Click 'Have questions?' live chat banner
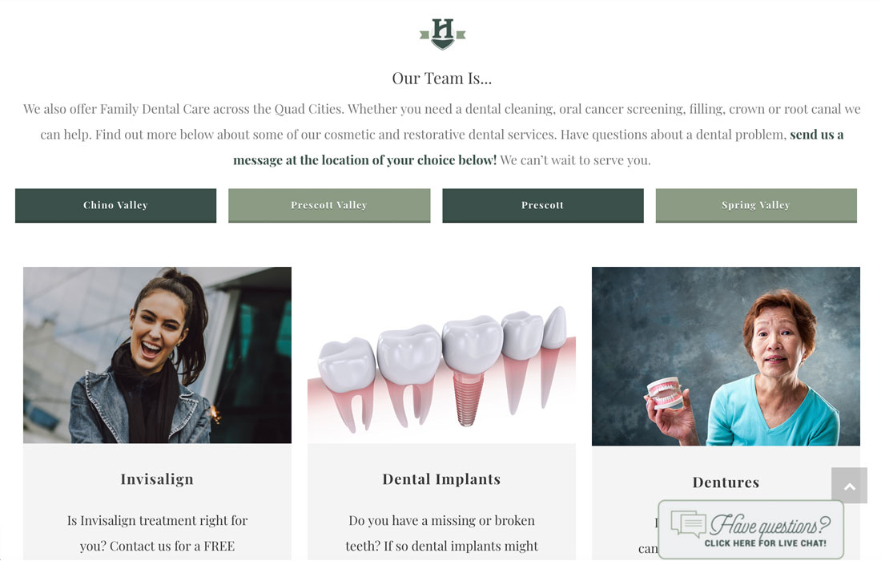Screen dimensions: 881x561 click(x=751, y=530)
